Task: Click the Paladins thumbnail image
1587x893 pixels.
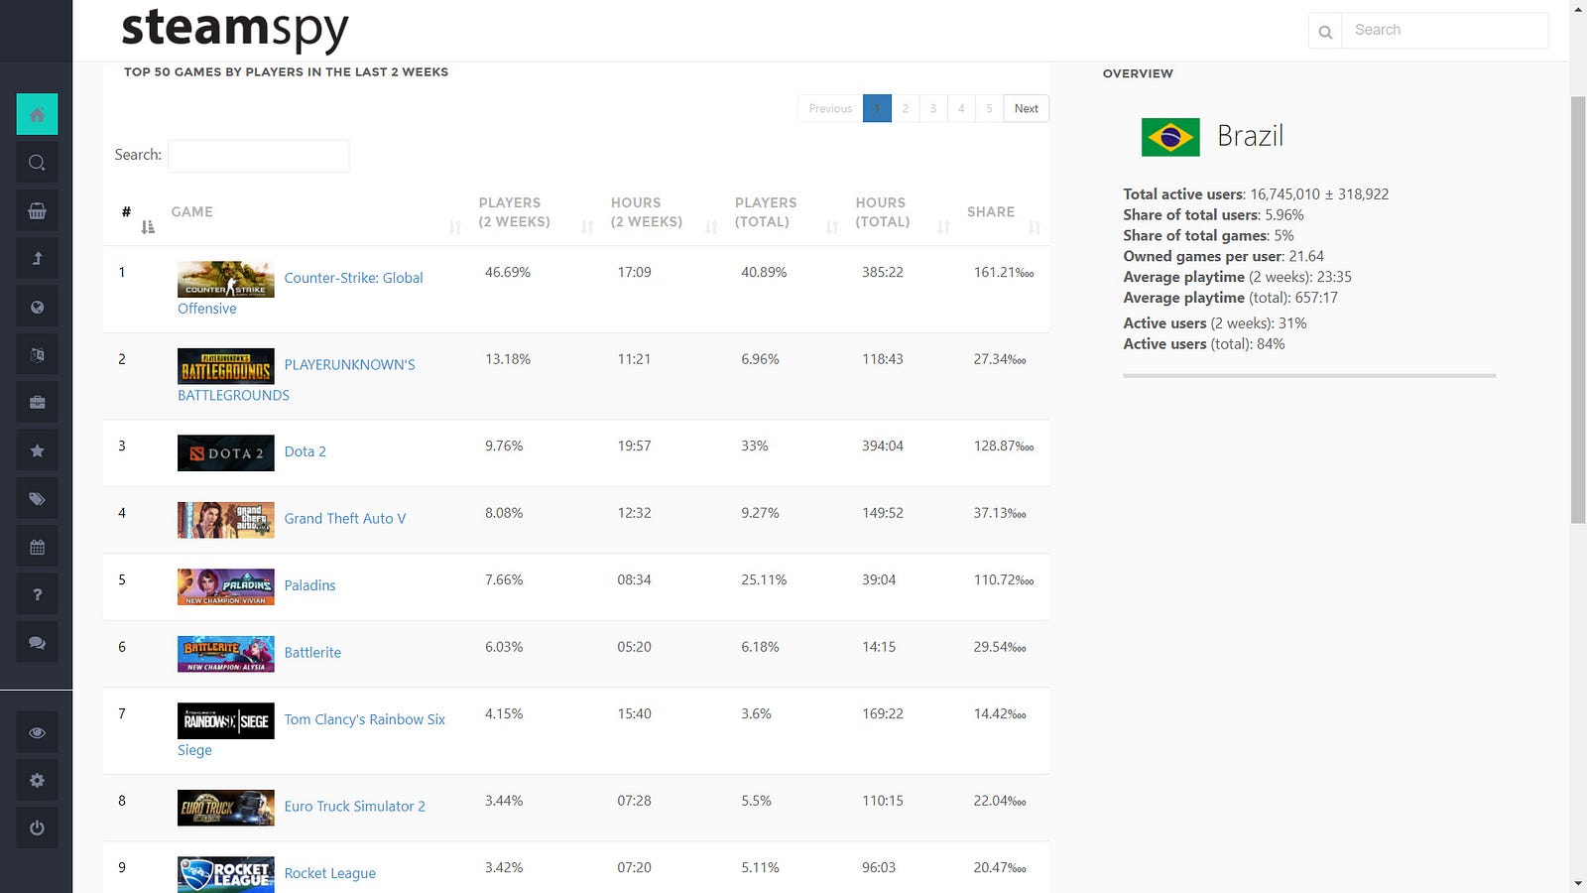Action: (226, 586)
